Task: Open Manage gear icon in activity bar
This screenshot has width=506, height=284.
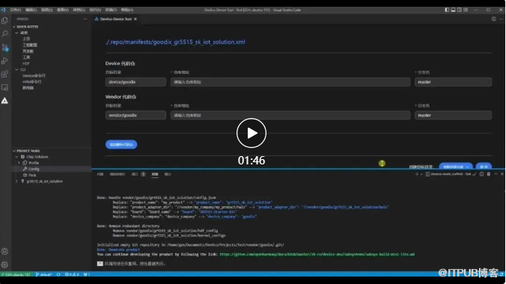Action: (x=4, y=265)
